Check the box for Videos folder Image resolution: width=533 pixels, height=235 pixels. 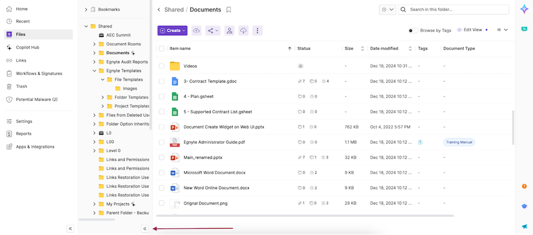162,66
